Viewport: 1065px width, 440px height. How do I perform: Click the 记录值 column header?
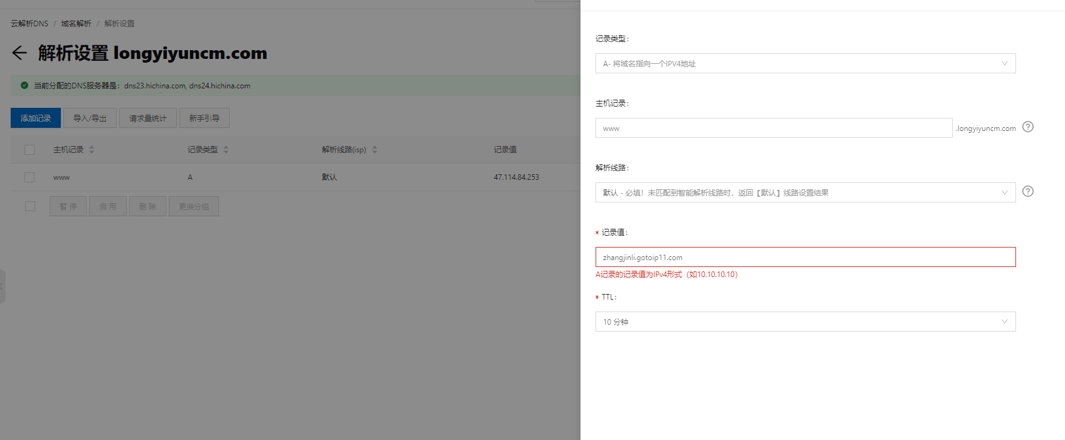point(505,150)
